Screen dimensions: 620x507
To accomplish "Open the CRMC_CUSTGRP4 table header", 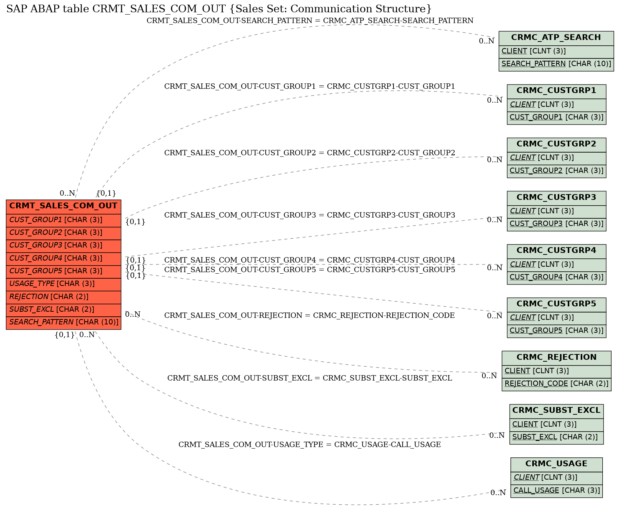I will (x=557, y=251).
